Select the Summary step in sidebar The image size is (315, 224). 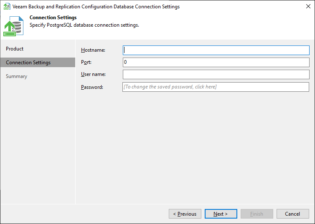(x=38, y=76)
